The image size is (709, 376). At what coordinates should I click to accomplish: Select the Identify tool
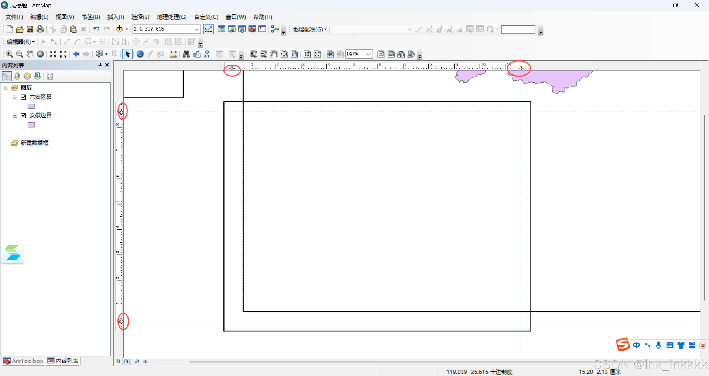[140, 54]
